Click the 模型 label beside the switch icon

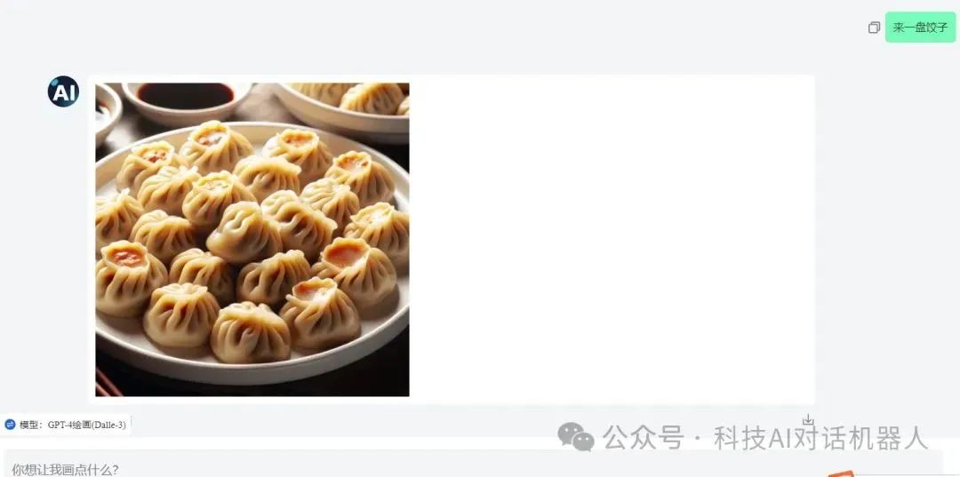(x=28, y=425)
